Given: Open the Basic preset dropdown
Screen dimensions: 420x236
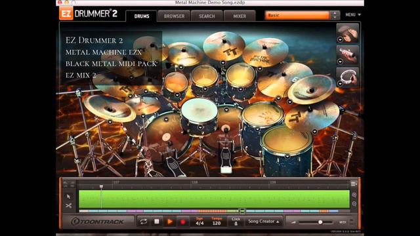Looking at the screenshot, I should (297, 15).
